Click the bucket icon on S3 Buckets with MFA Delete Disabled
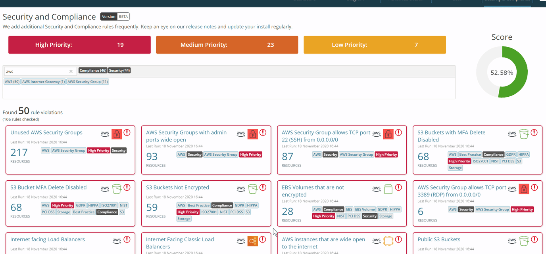Viewport: 546px width, 254px height. pos(524,134)
